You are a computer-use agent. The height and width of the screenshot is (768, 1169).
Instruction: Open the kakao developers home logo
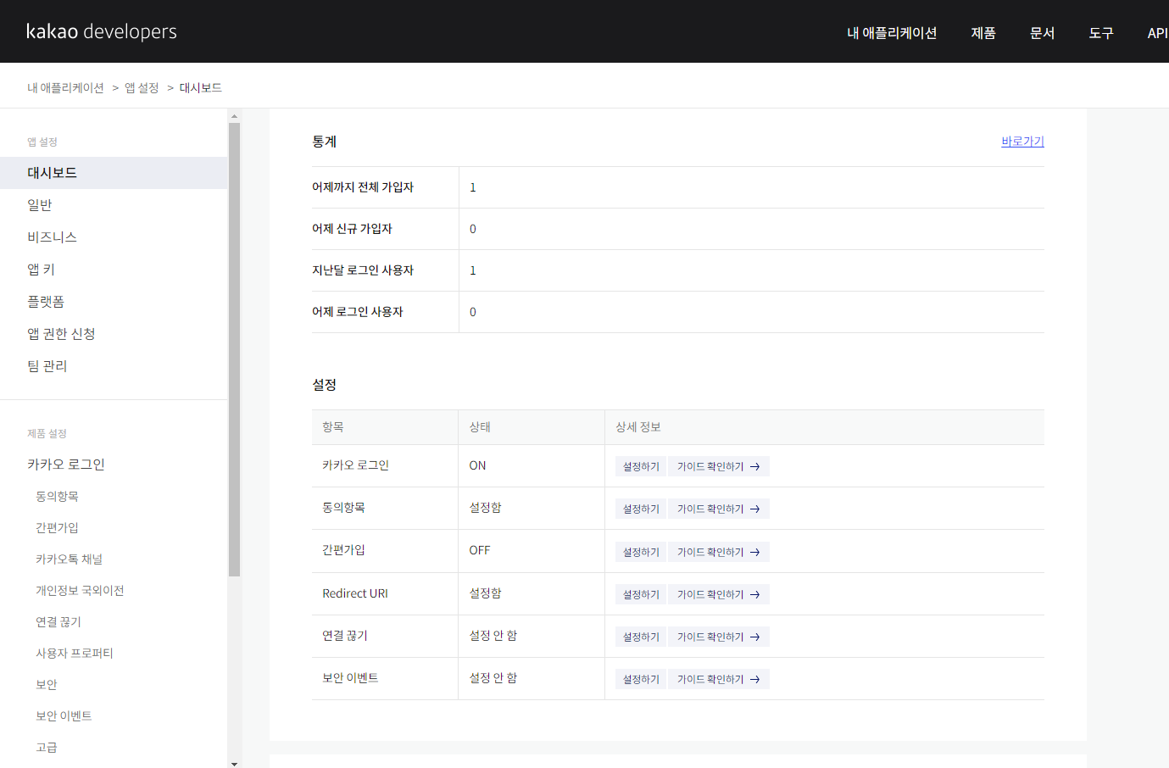(102, 31)
